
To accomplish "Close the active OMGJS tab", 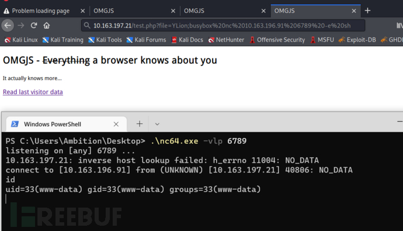I will (354, 11).
